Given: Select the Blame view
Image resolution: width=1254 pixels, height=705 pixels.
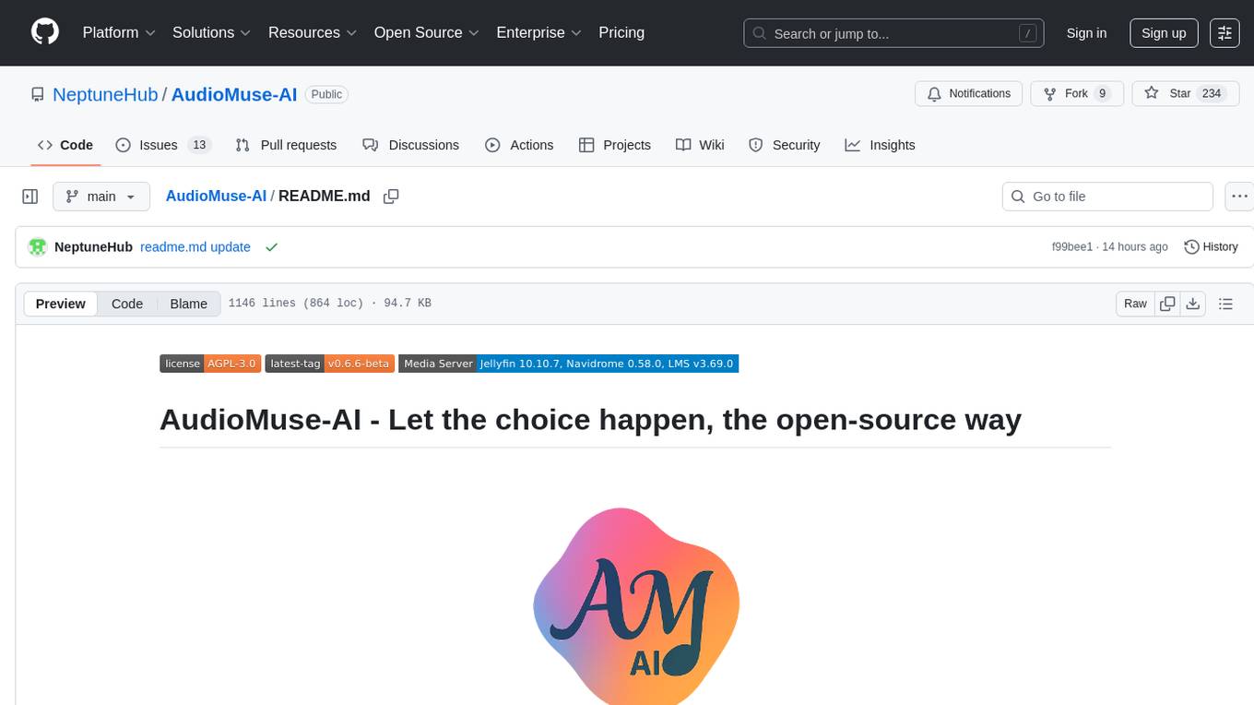Looking at the screenshot, I should tap(188, 304).
